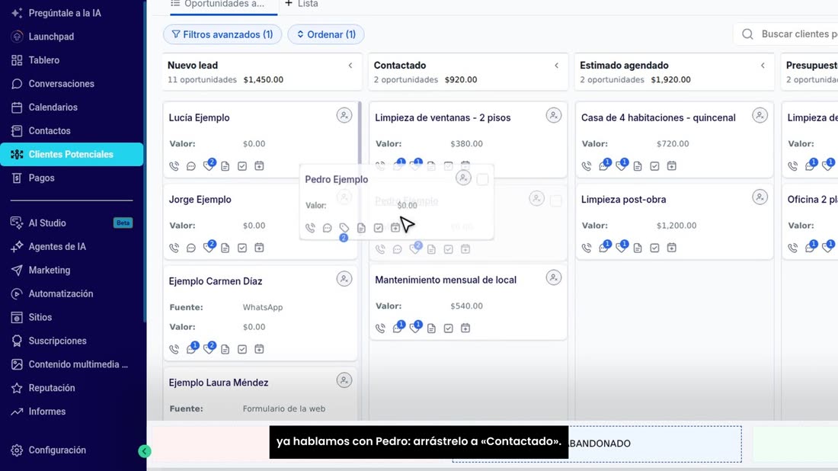Open Contactos section
838x471 pixels.
click(x=50, y=130)
